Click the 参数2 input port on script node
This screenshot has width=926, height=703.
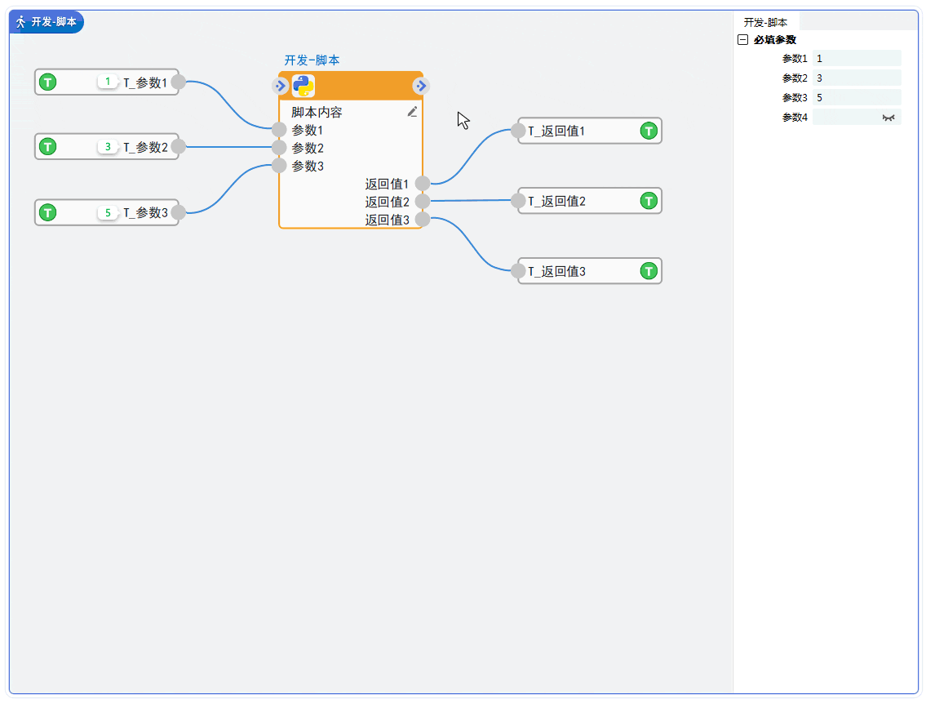pyautogui.click(x=279, y=148)
